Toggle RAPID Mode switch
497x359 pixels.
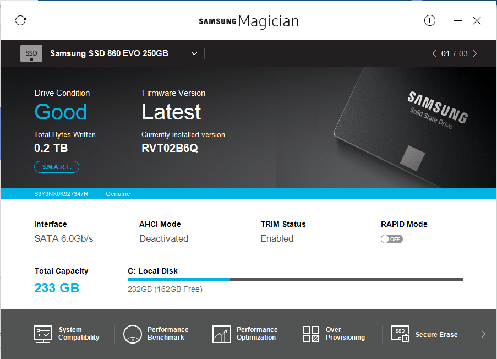click(392, 239)
